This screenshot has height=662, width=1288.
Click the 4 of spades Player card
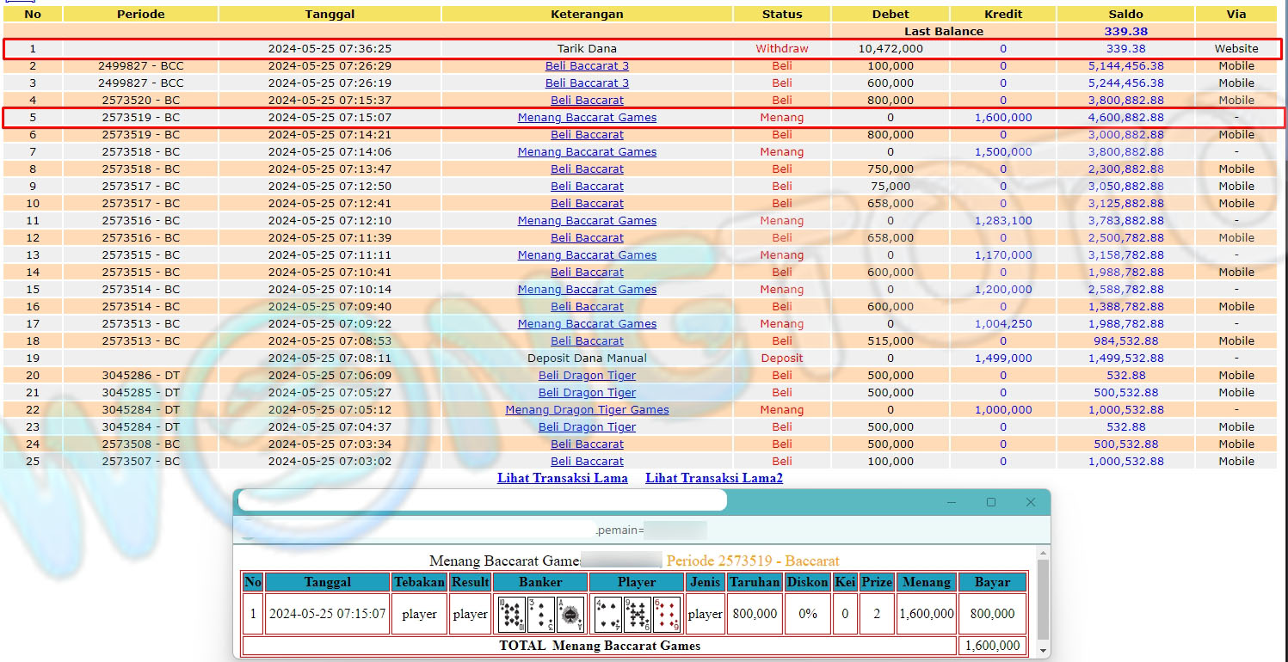click(607, 615)
